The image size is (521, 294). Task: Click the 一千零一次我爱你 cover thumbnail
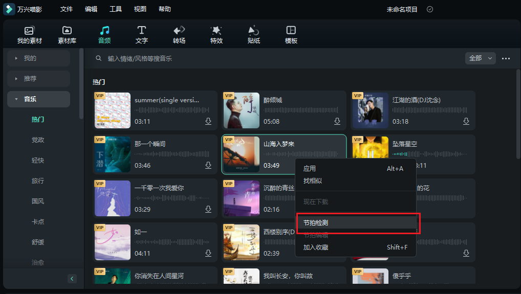(112, 198)
